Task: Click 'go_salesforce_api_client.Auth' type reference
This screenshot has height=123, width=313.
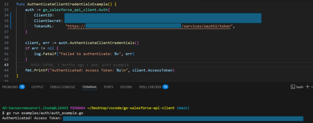Action: click(x=75, y=10)
